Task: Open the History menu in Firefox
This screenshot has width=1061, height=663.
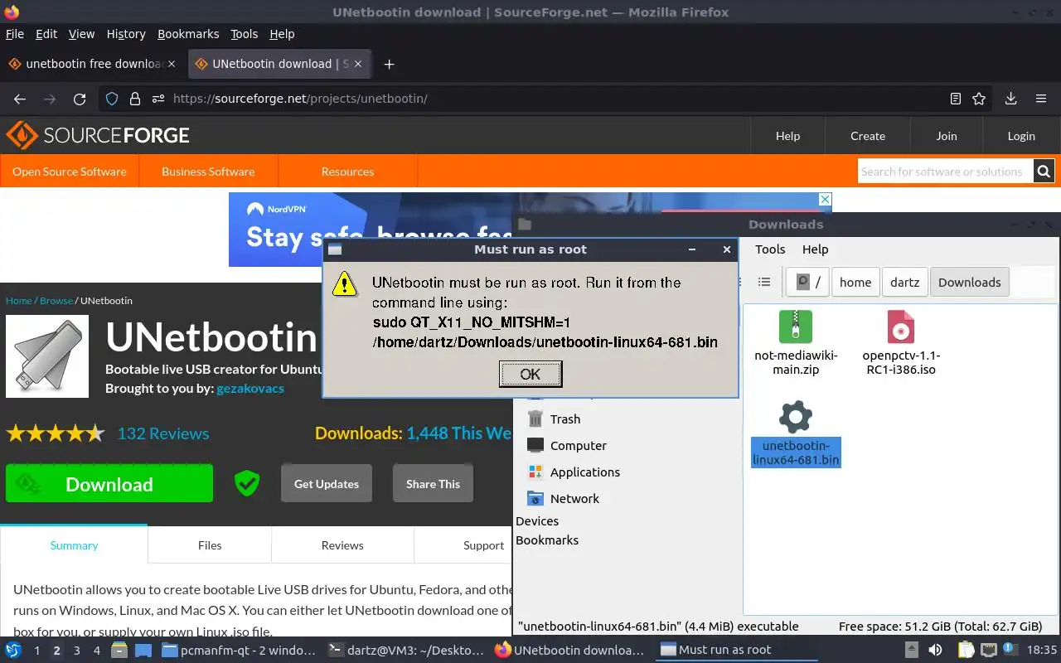Action: tap(126, 34)
